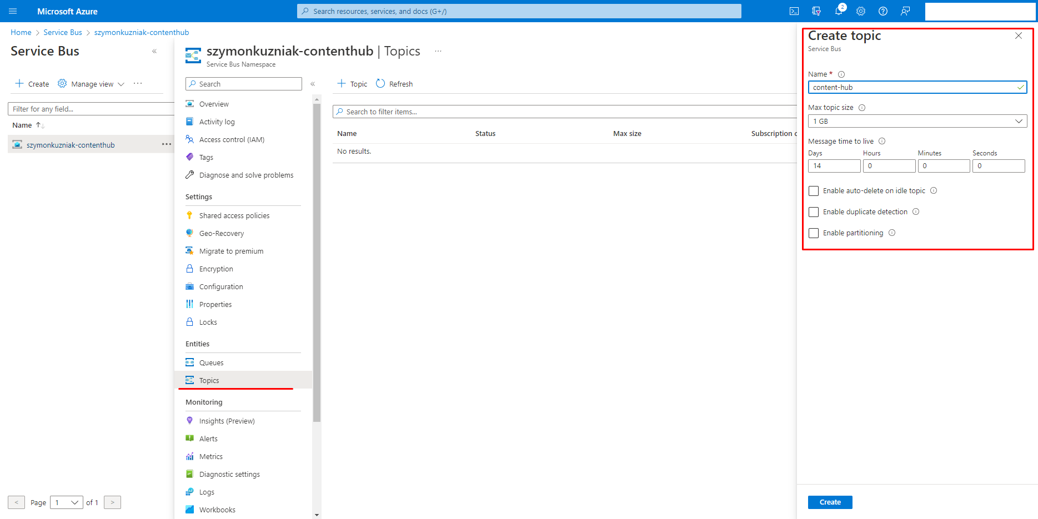Sort the list by Name column
The width and height of the screenshot is (1038, 519).
coord(28,125)
